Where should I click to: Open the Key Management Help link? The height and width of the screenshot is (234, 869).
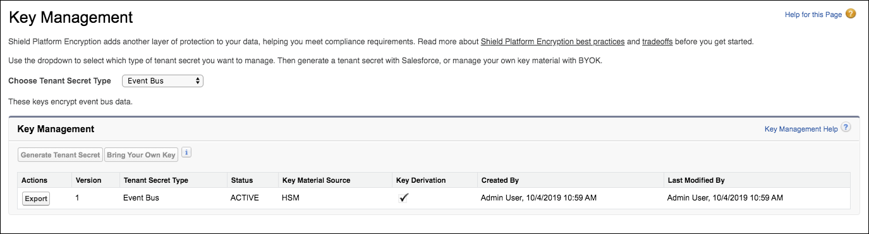[x=801, y=129]
